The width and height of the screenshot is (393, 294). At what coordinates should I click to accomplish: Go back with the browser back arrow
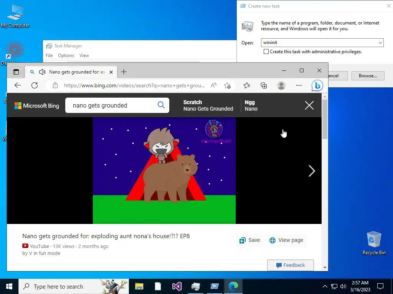(x=18, y=85)
